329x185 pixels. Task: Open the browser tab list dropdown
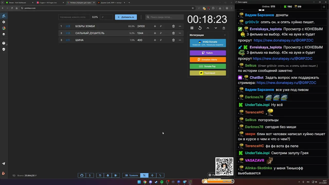point(2,3)
